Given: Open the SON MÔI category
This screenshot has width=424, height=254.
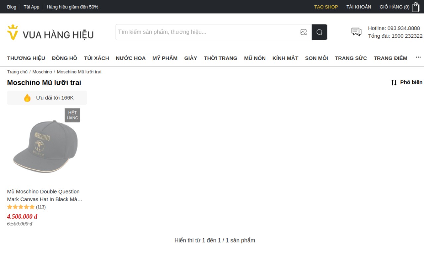Looking at the screenshot, I should pos(316,58).
